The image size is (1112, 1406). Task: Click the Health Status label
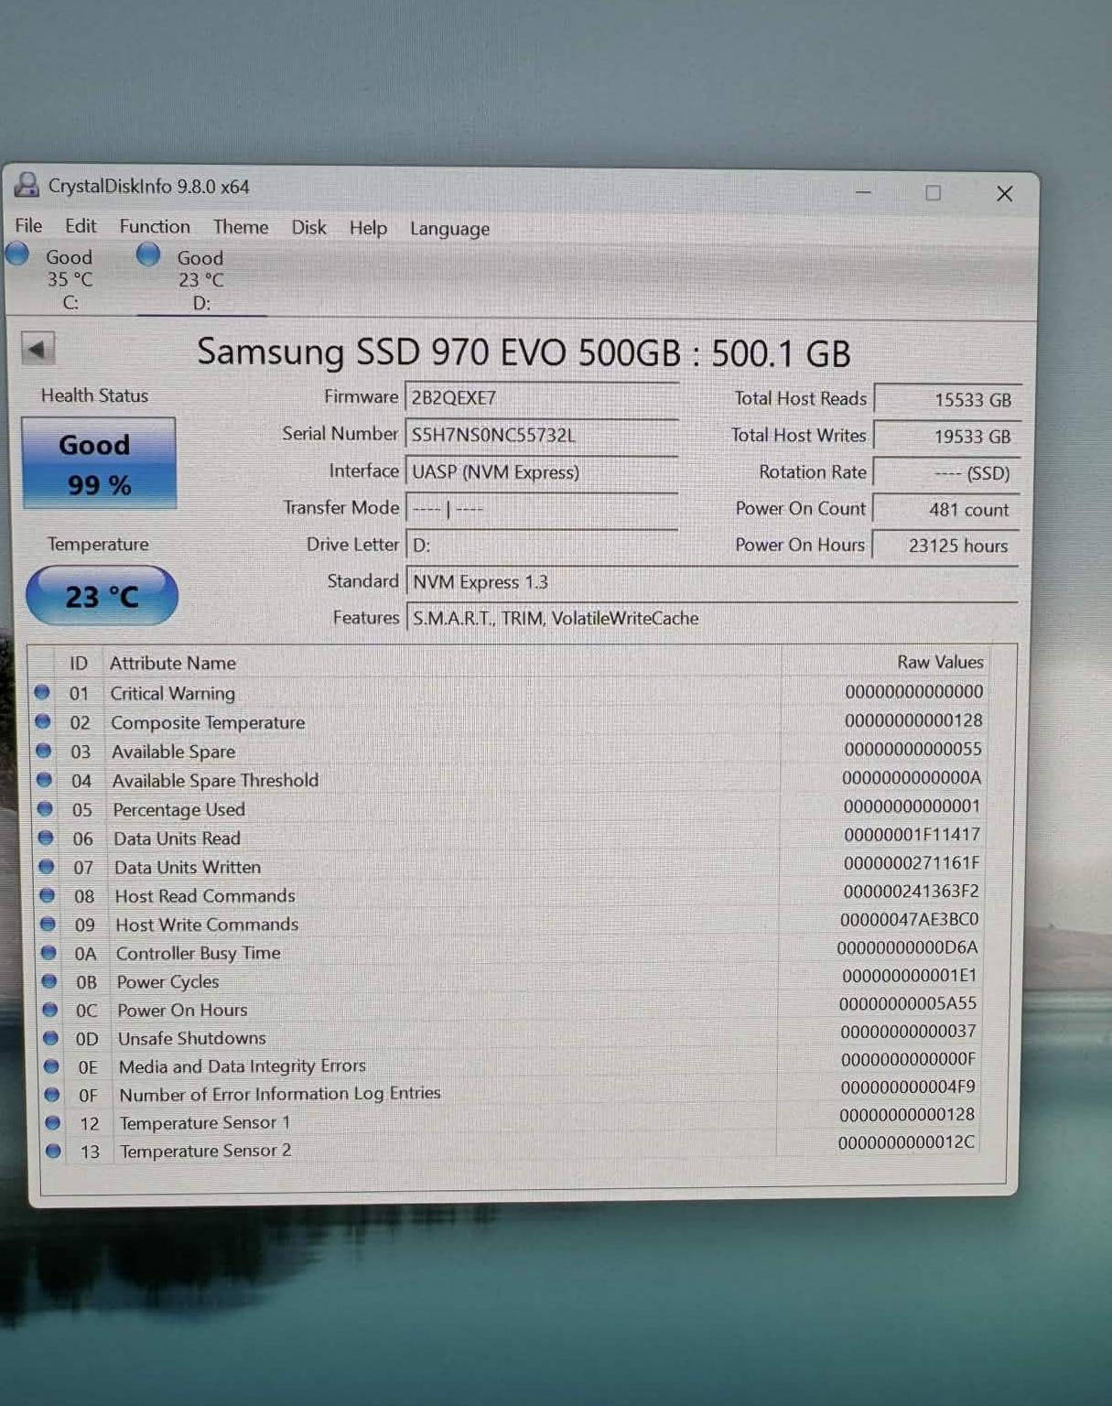94,395
